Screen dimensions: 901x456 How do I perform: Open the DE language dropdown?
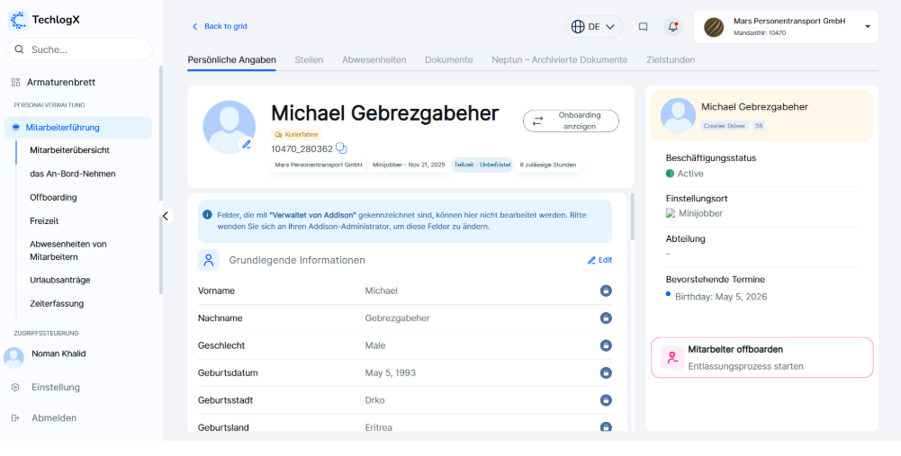594,27
